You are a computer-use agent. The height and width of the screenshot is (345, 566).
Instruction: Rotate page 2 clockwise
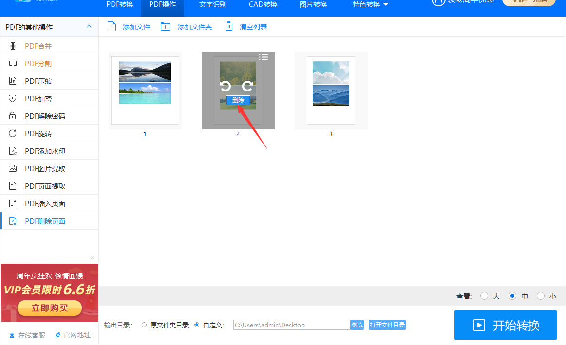(x=247, y=86)
